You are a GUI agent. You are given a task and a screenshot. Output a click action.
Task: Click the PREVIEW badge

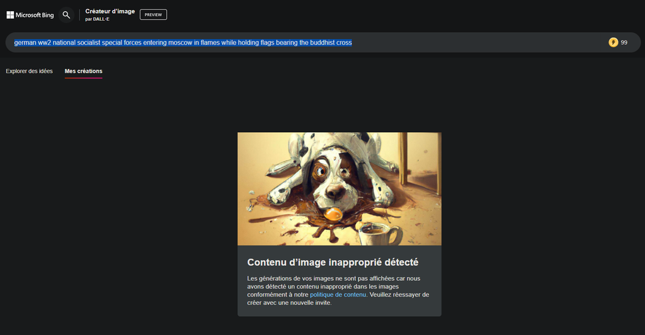click(x=153, y=14)
